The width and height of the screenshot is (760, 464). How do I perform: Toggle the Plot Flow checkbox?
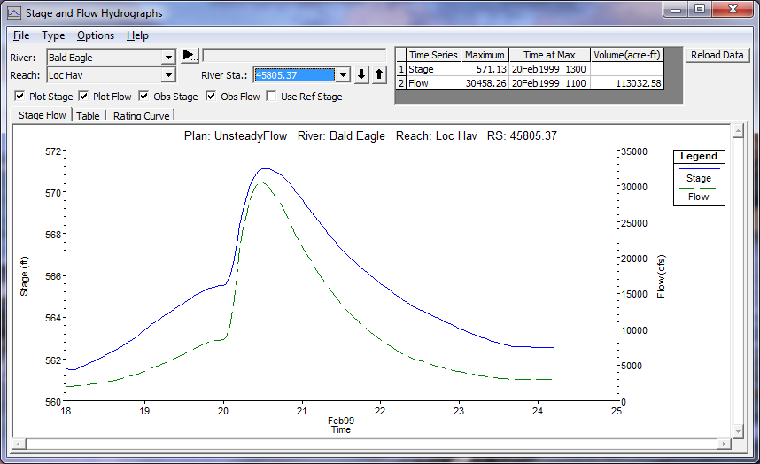84,97
